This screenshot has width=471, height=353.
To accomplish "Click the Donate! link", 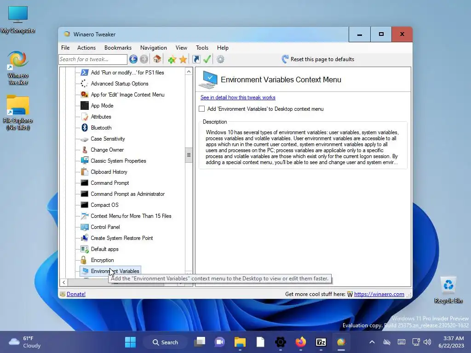I will [x=76, y=294].
